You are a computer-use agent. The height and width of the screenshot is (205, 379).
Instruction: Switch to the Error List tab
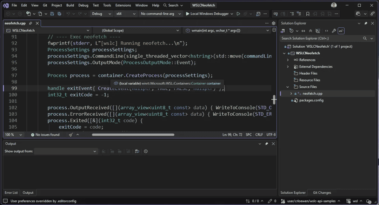click(11, 193)
